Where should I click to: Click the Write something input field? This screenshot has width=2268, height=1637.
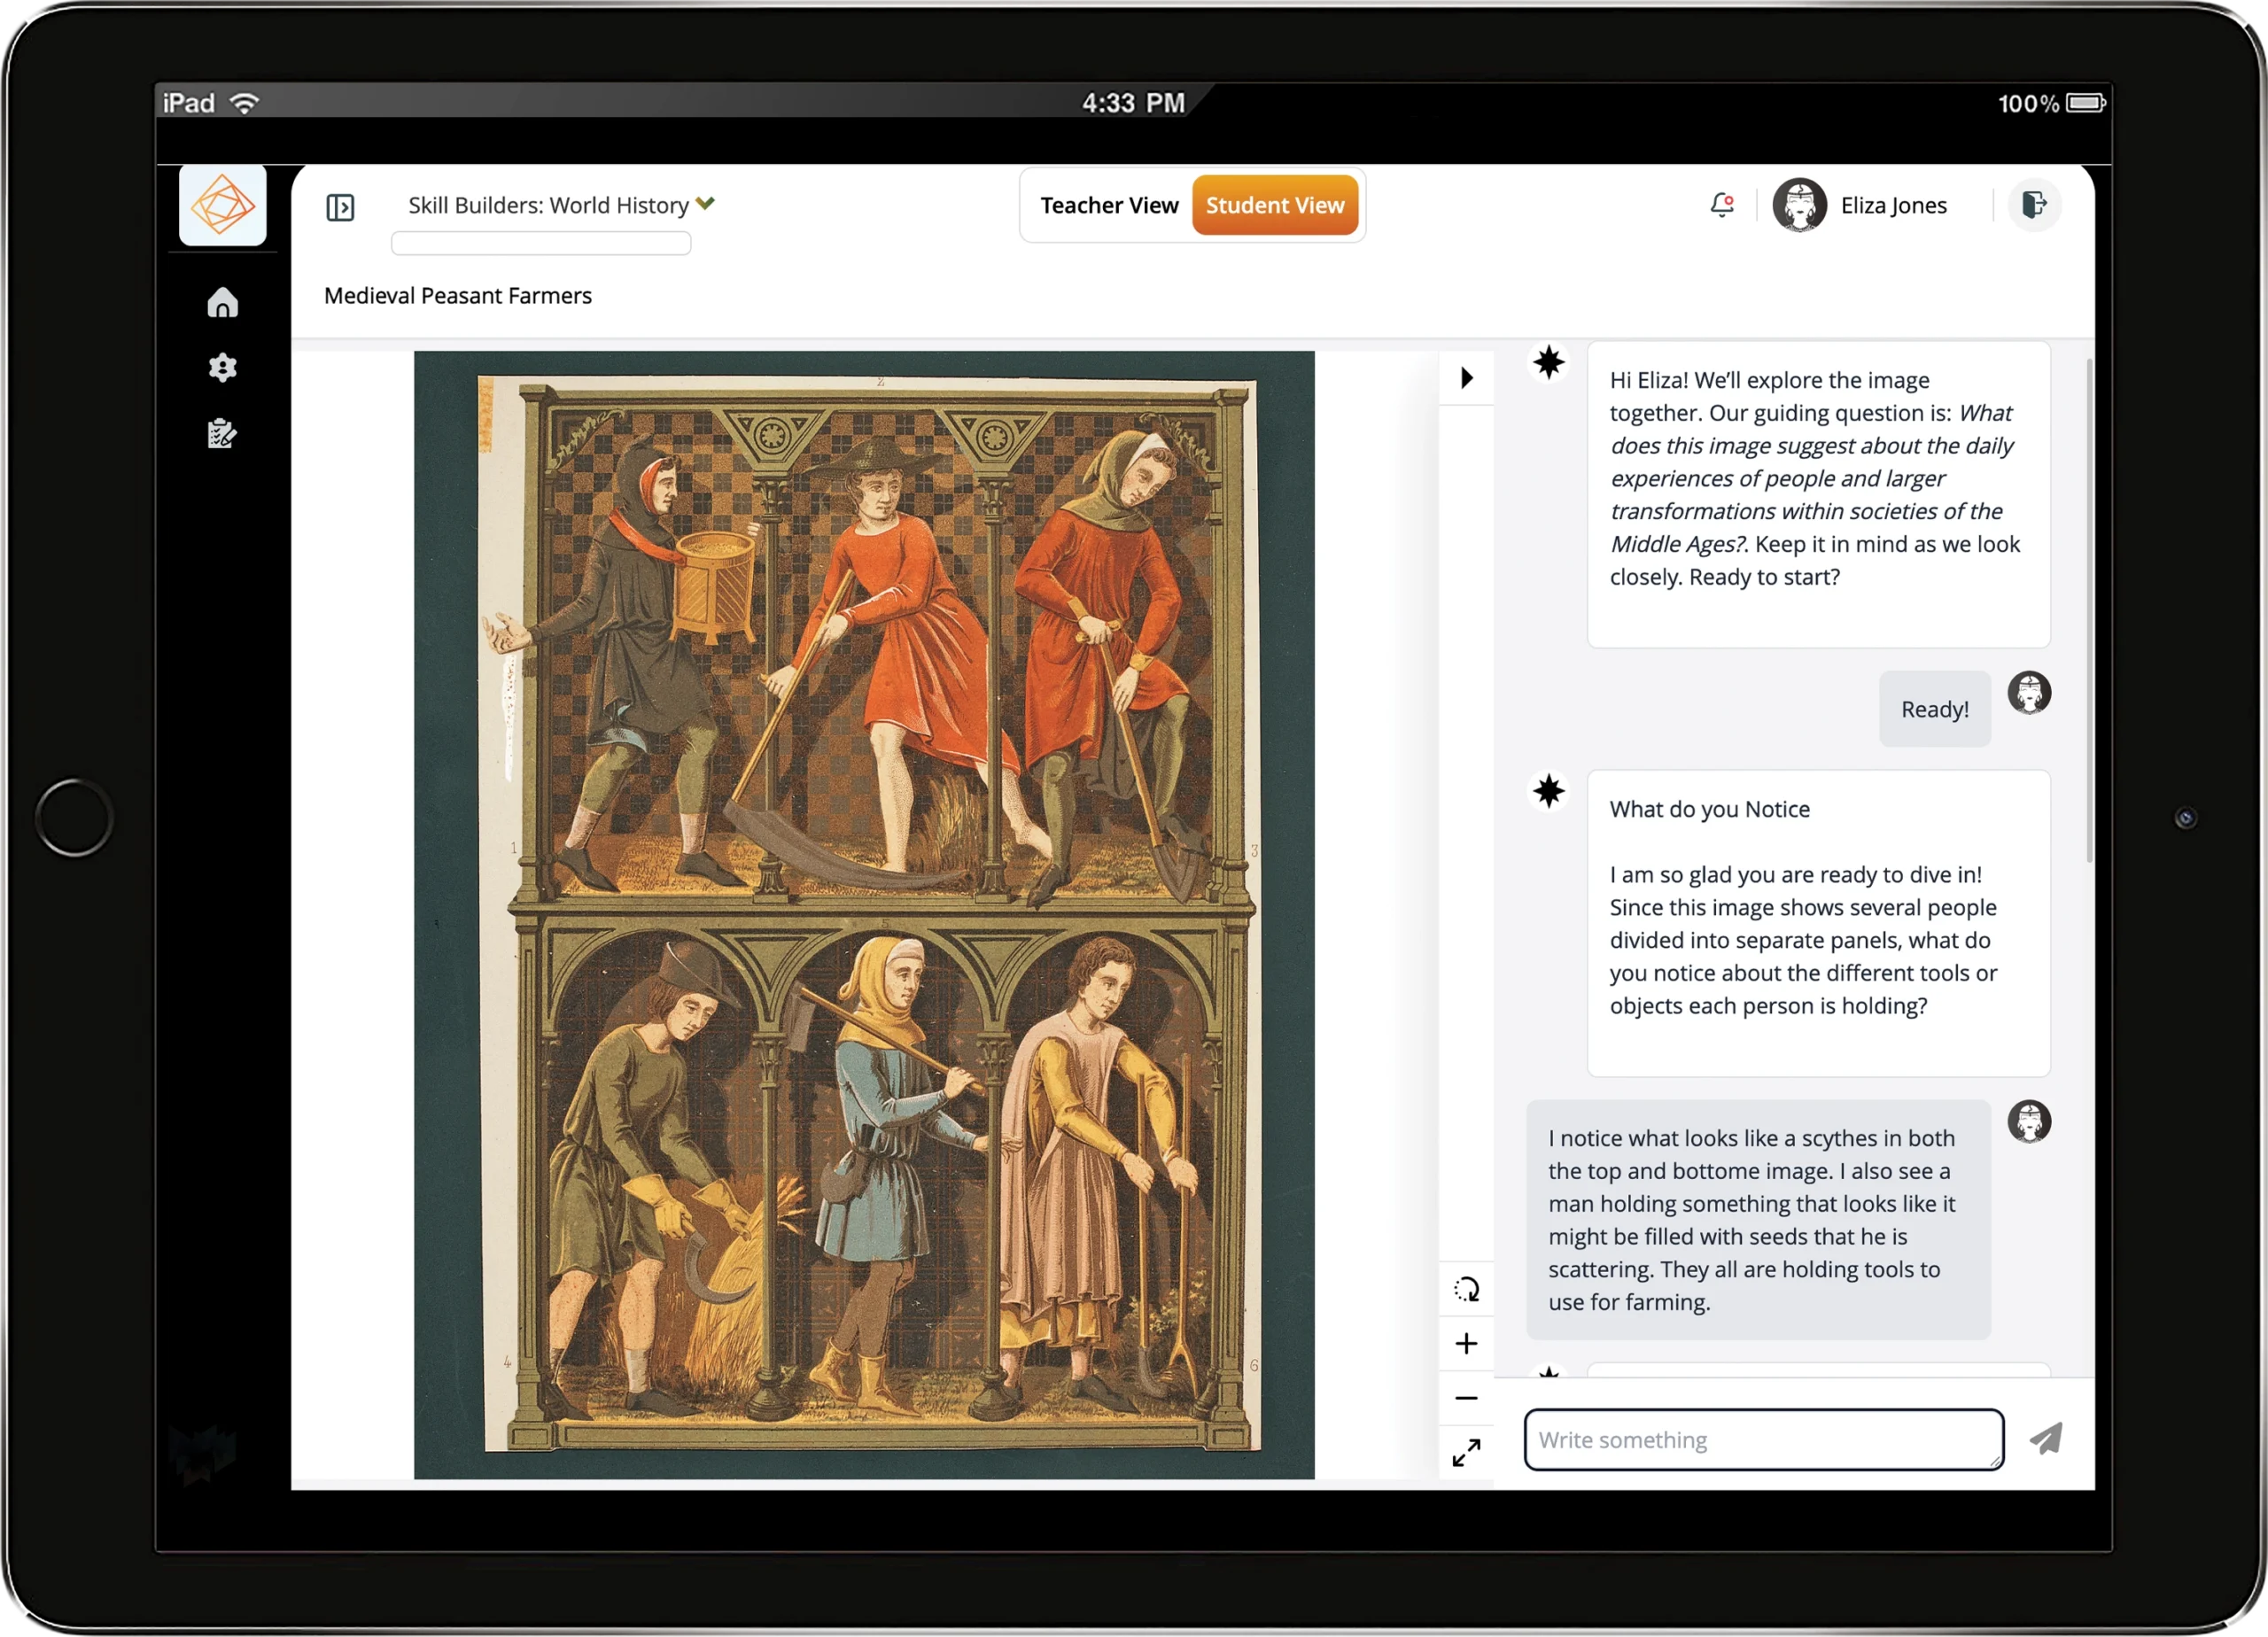[x=1763, y=1439]
